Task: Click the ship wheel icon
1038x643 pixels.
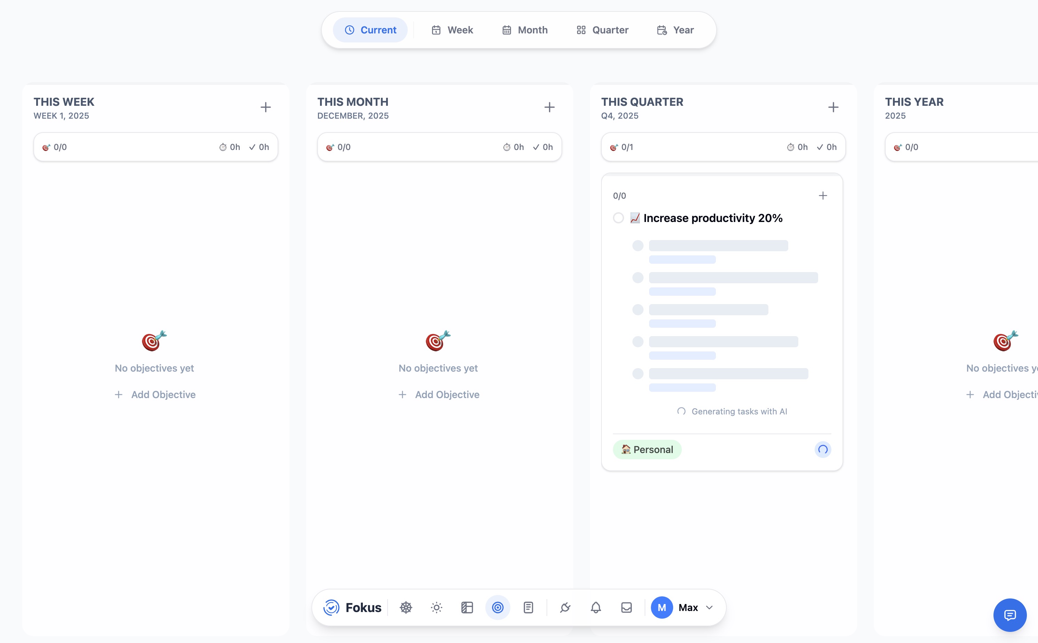Action: click(406, 607)
